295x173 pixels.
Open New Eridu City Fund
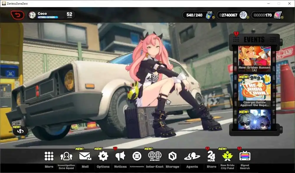pyautogui.click(x=227, y=156)
